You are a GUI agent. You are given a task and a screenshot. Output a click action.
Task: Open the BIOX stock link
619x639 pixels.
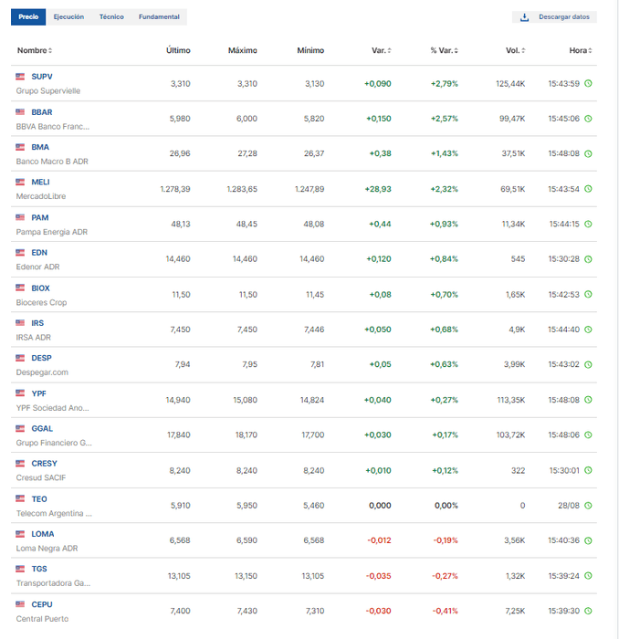(40, 288)
